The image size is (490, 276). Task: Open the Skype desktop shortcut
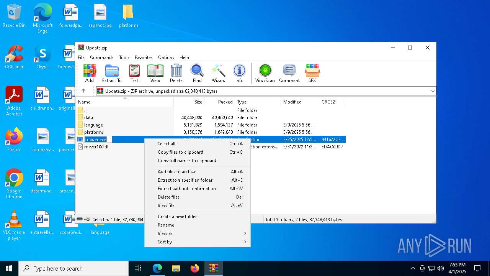42,58
